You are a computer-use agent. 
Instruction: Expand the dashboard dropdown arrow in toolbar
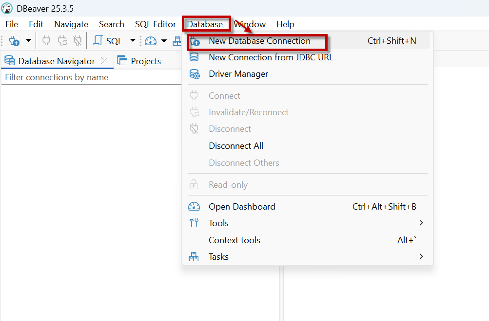(x=164, y=41)
